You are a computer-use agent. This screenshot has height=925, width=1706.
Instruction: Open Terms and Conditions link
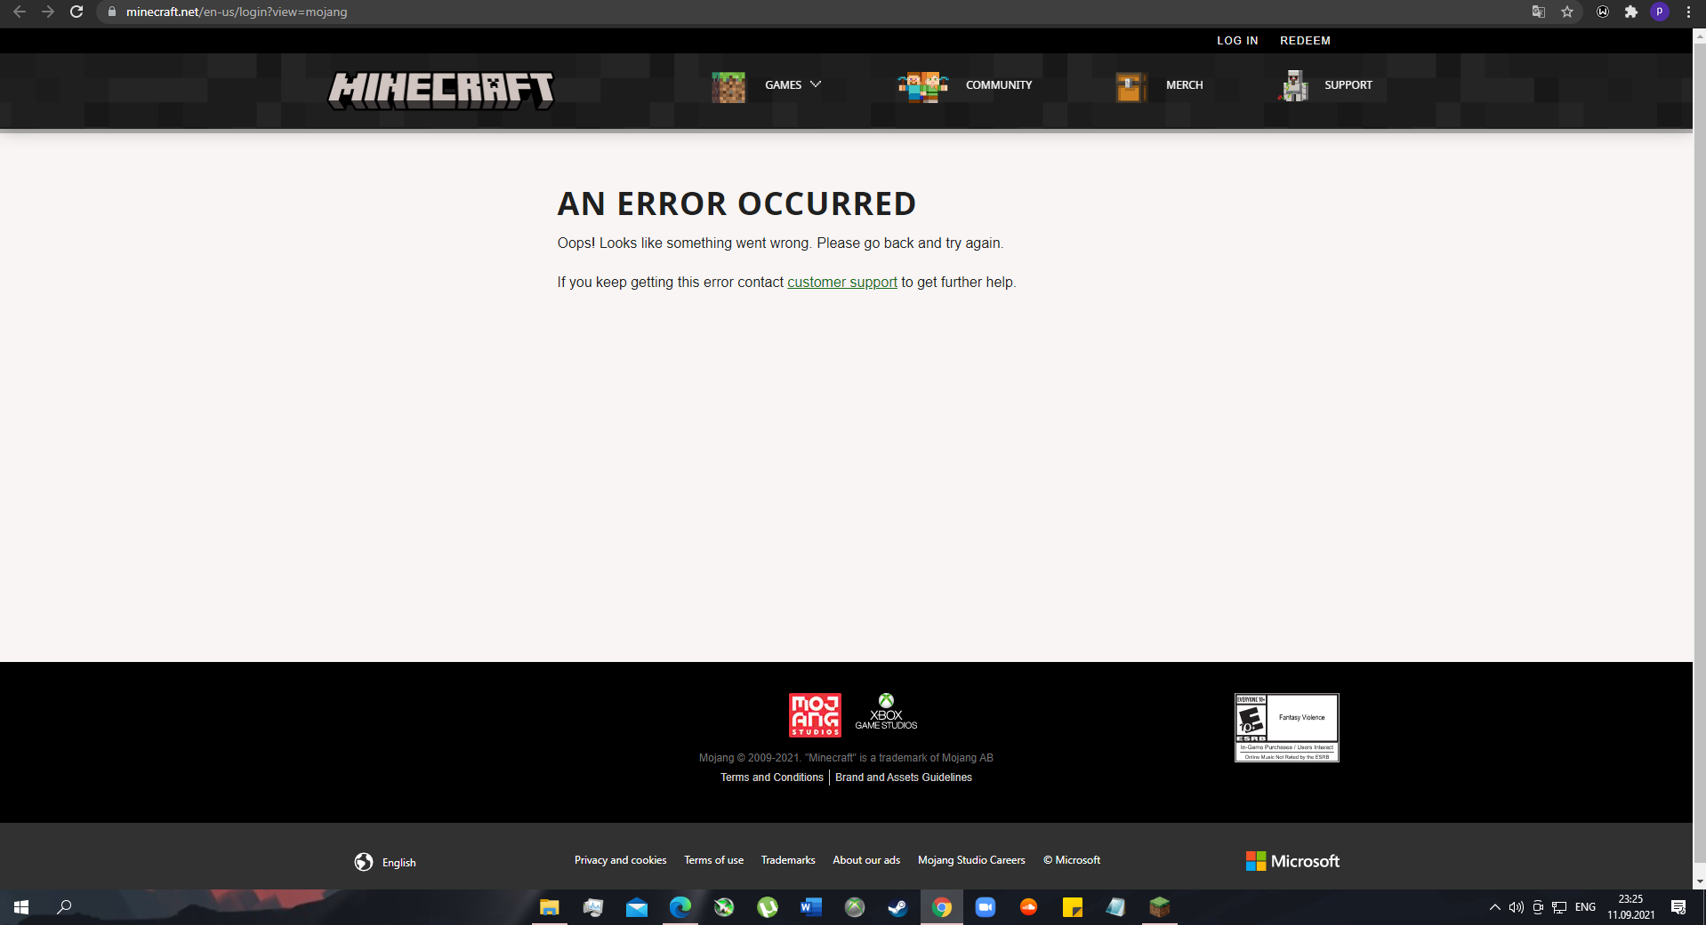point(772,777)
